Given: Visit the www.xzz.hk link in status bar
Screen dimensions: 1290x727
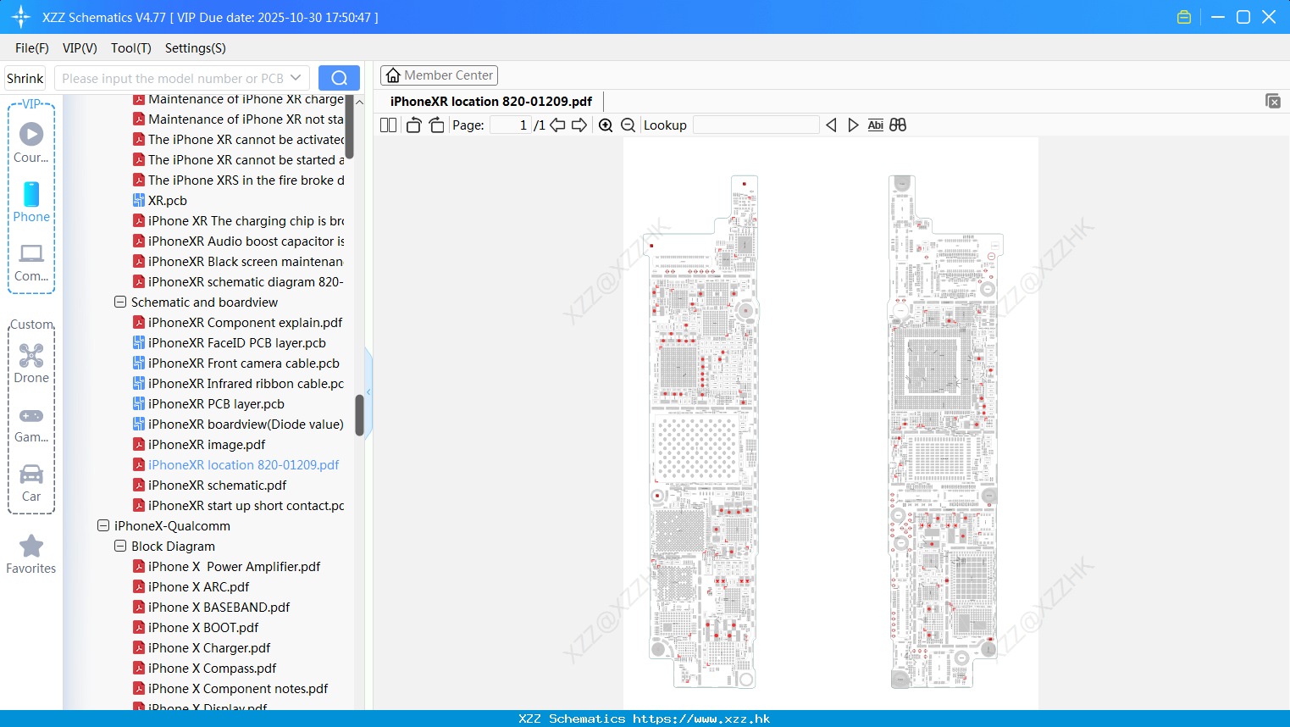Looking at the screenshot, I should (701, 719).
